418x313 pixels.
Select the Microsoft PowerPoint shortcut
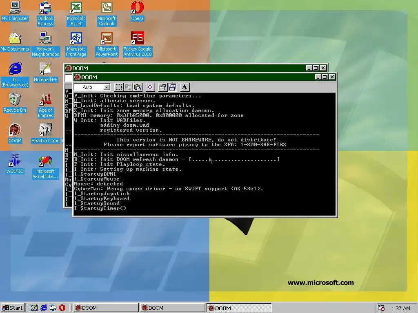click(107, 44)
